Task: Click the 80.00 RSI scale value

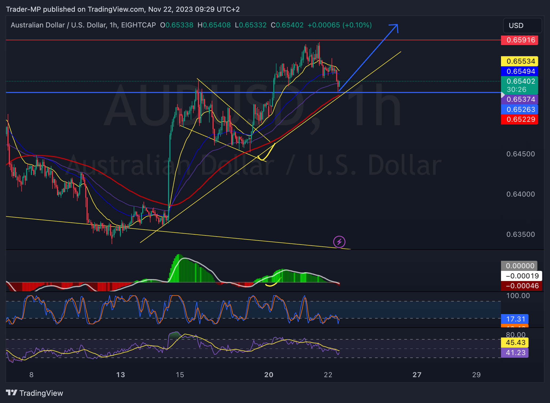Action: point(516,335)
